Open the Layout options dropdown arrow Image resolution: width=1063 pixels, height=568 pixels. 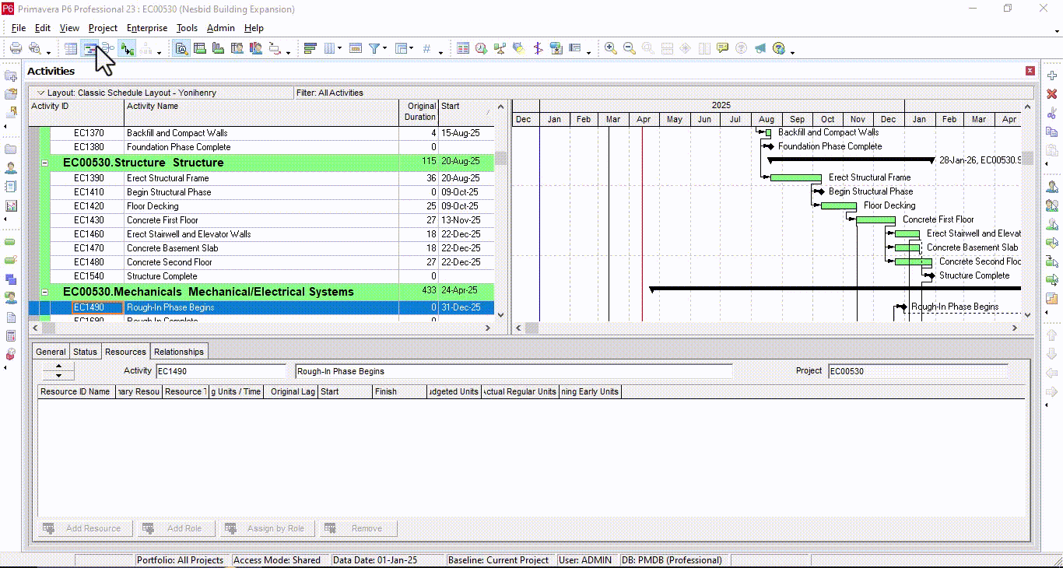(41, 93)
